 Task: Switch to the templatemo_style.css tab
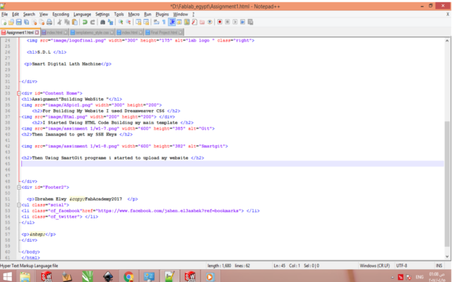pos(93,32)
